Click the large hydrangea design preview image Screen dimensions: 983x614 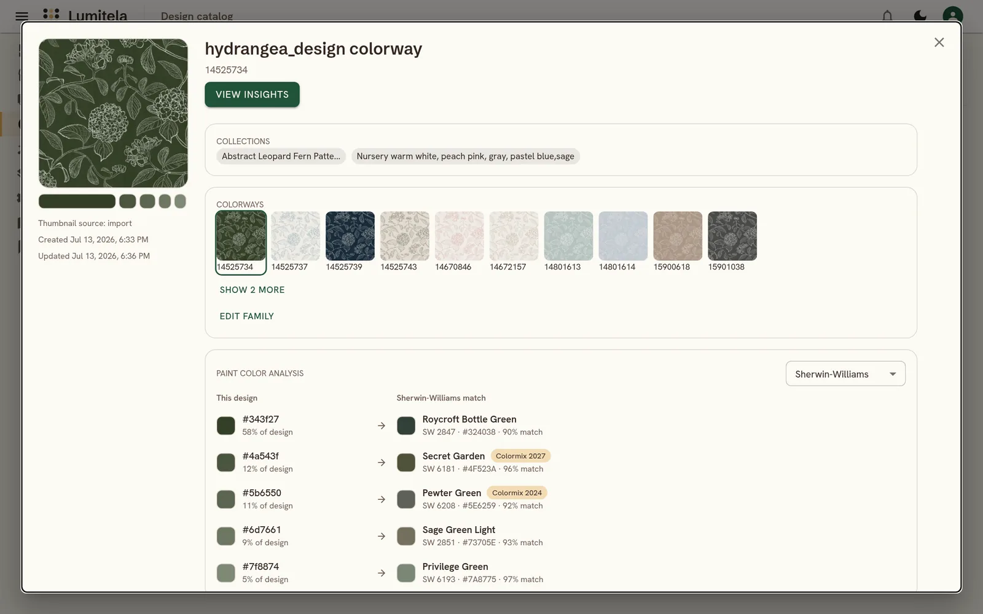click(113, 113)
